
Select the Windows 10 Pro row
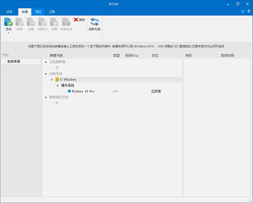tap(113, 91)
